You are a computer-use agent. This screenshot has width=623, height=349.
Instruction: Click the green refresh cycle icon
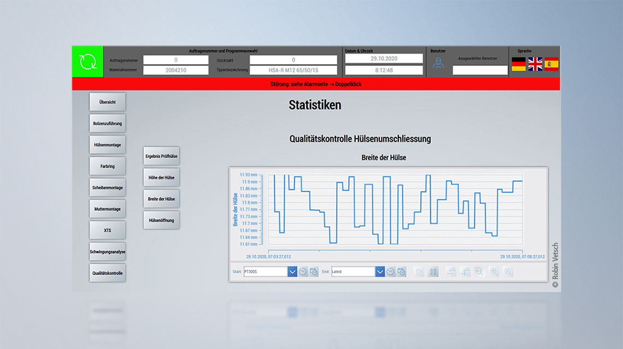[x=87, y=62]
